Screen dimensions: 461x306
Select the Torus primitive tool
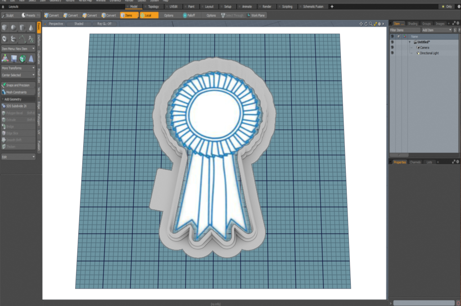click(x=5, y=39)
